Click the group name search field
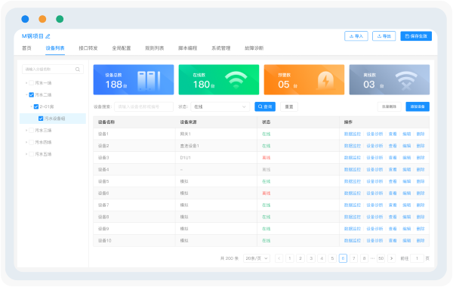Image resolution: width=453 pixels, height=287 pixels. (53, 69)
